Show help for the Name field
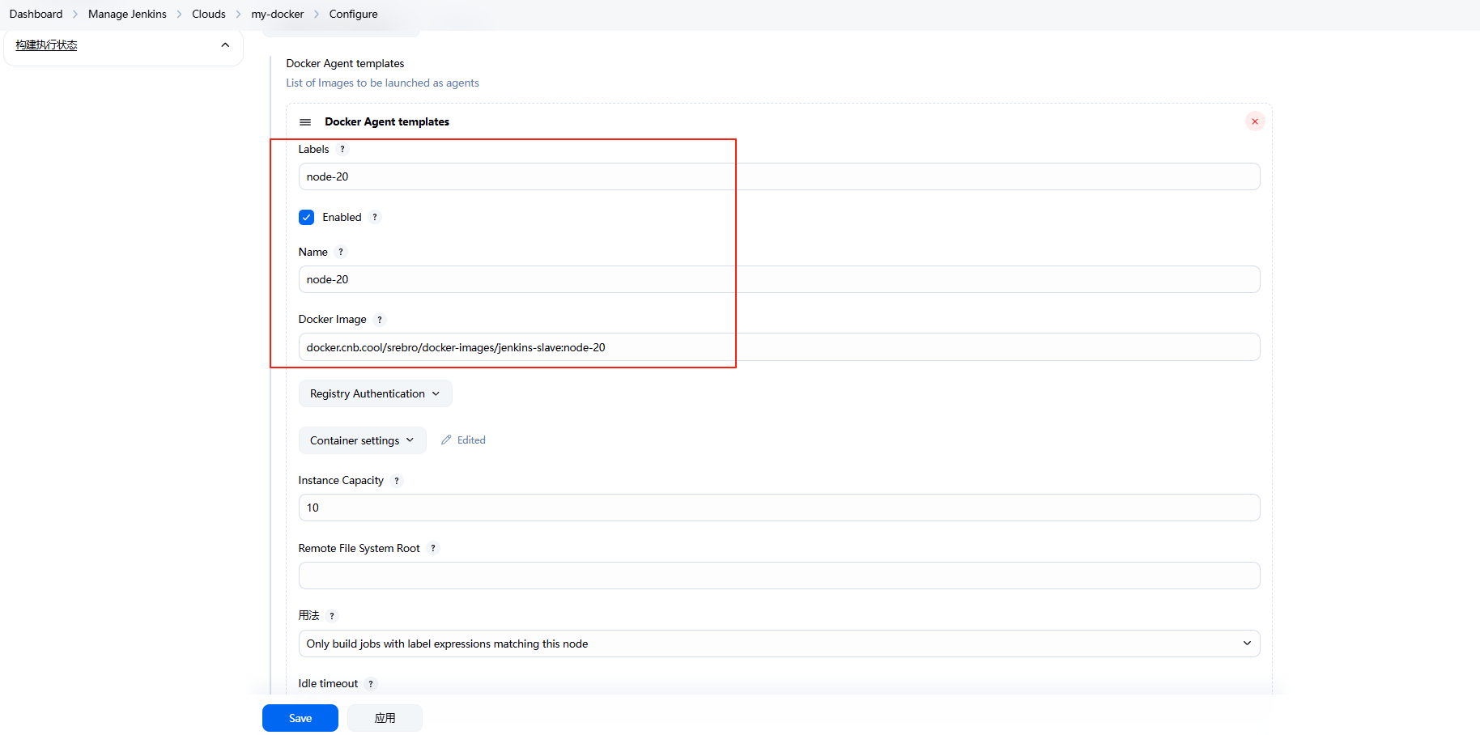Viewport: 1480px width, 735px height. [341, 253]
